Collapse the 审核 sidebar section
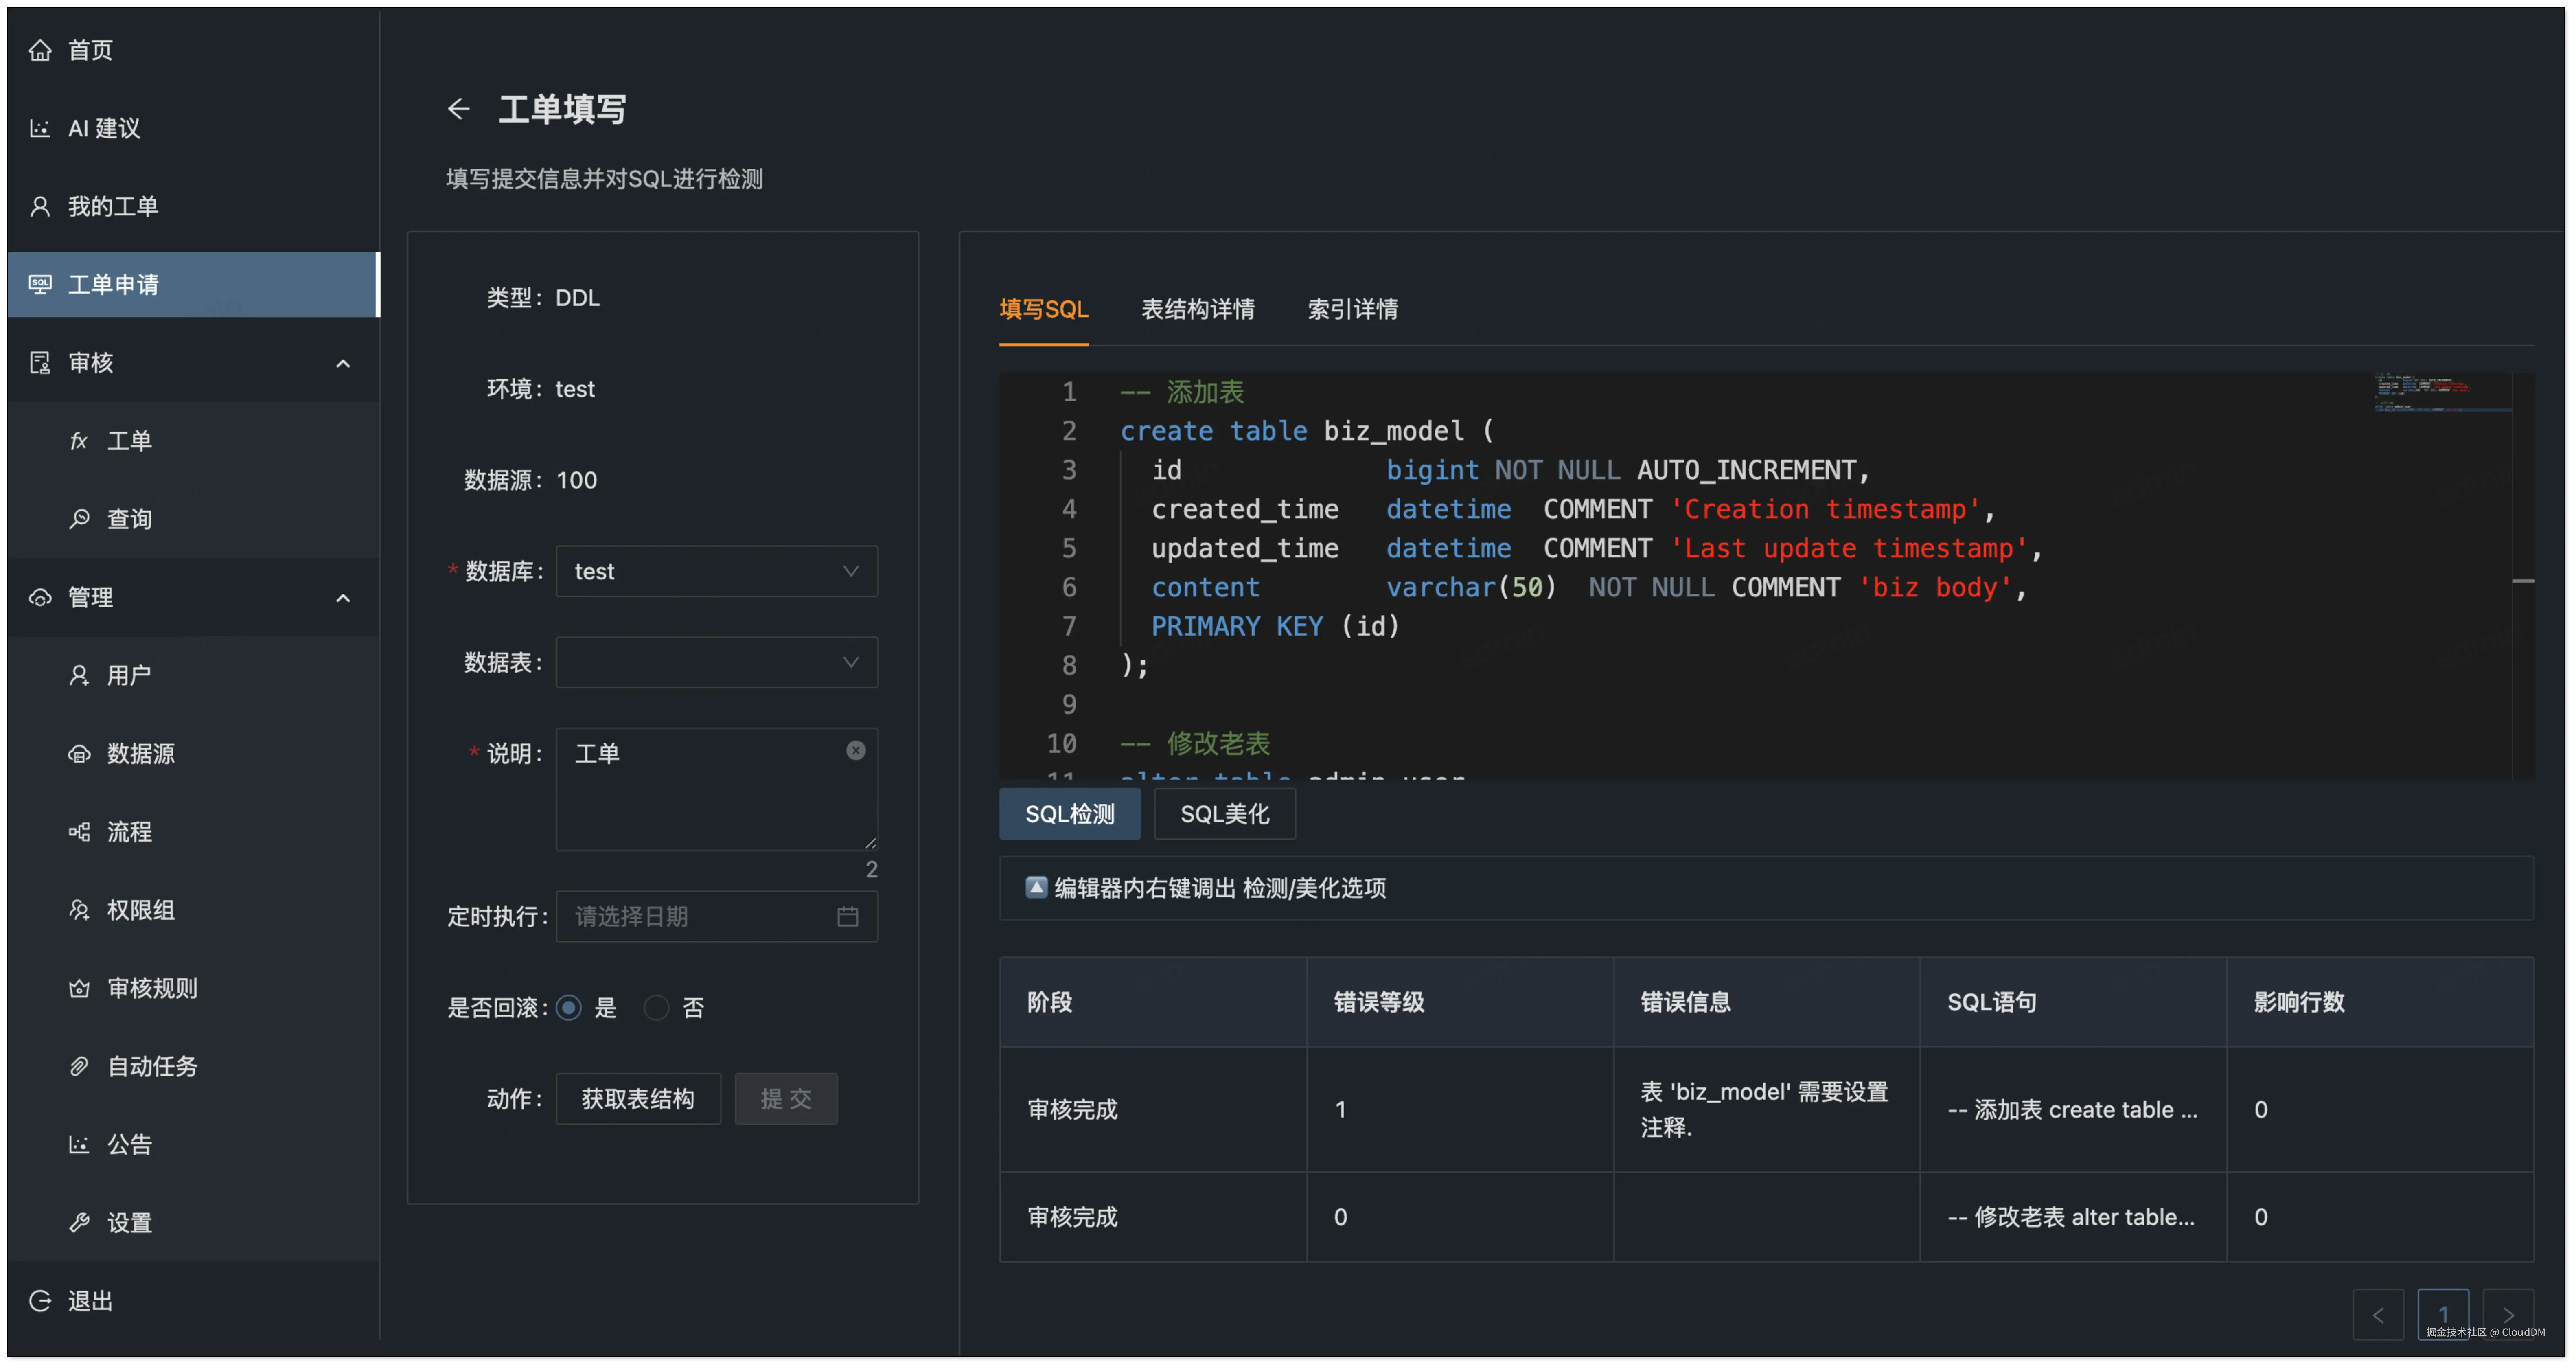This screenshot has height=1368, width=2576. (343, 363)
